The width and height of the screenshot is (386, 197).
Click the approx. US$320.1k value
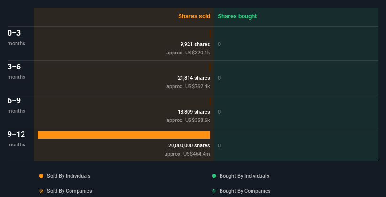pos(188,53)
